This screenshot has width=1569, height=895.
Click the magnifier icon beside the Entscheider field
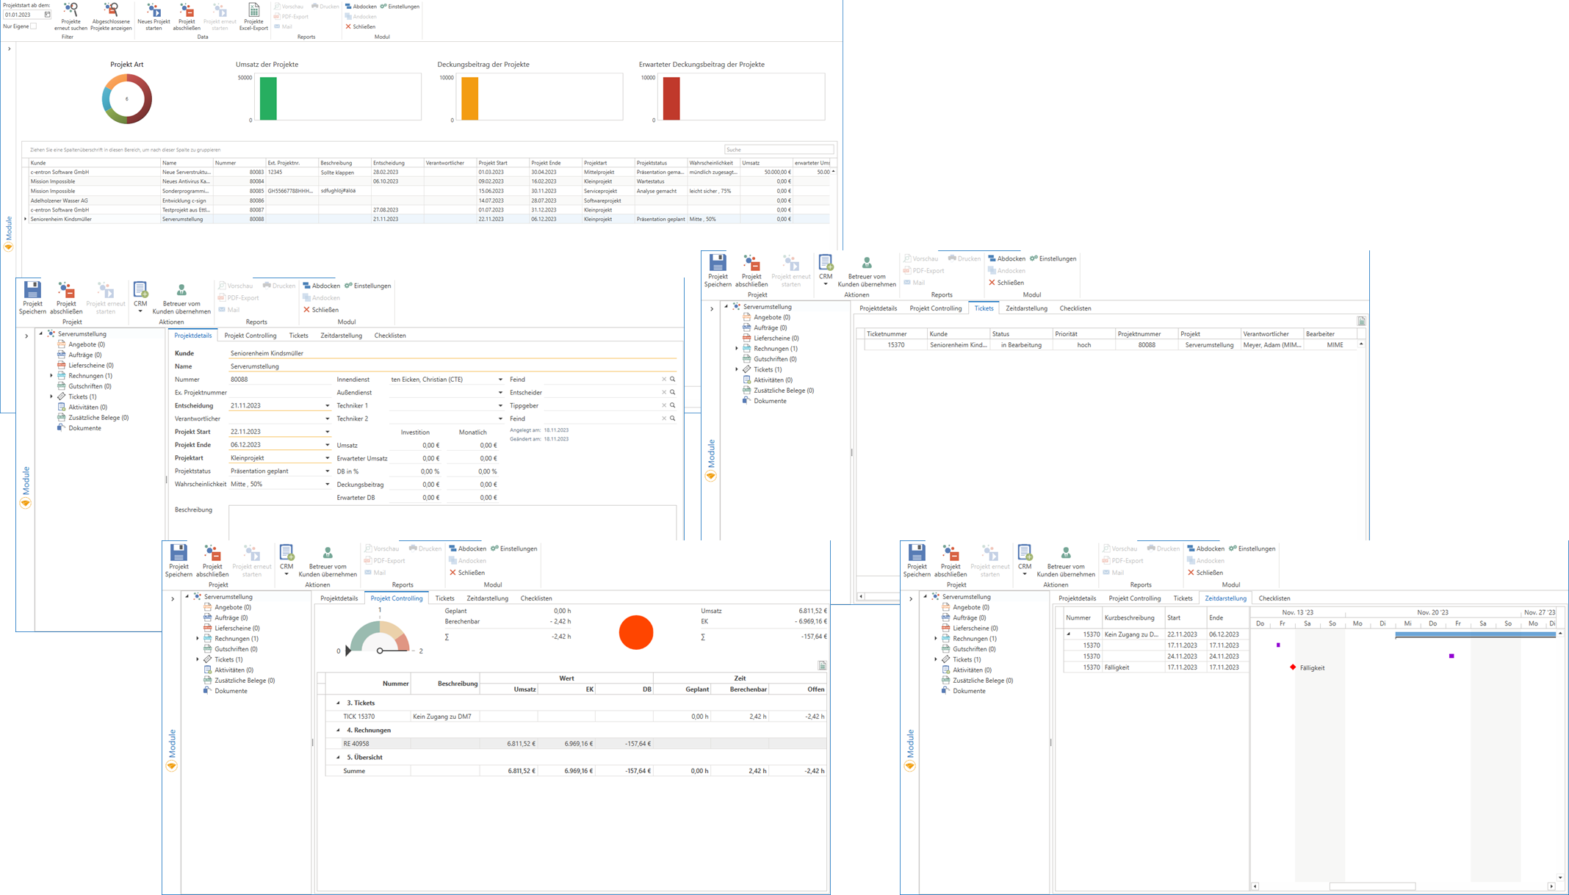pyautogui.click(x=672, y=393)
